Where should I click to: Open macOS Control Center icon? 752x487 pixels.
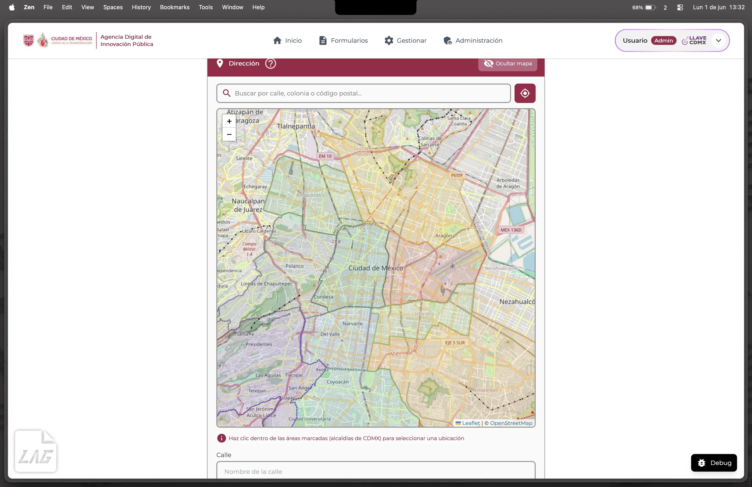click(x=680, y=7)
